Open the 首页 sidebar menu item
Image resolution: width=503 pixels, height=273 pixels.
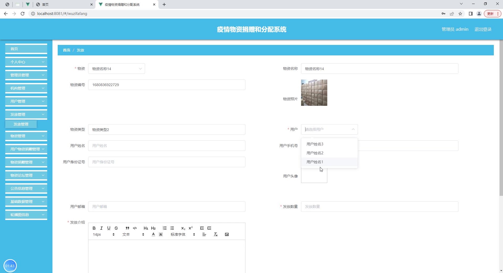coord(26,49)
